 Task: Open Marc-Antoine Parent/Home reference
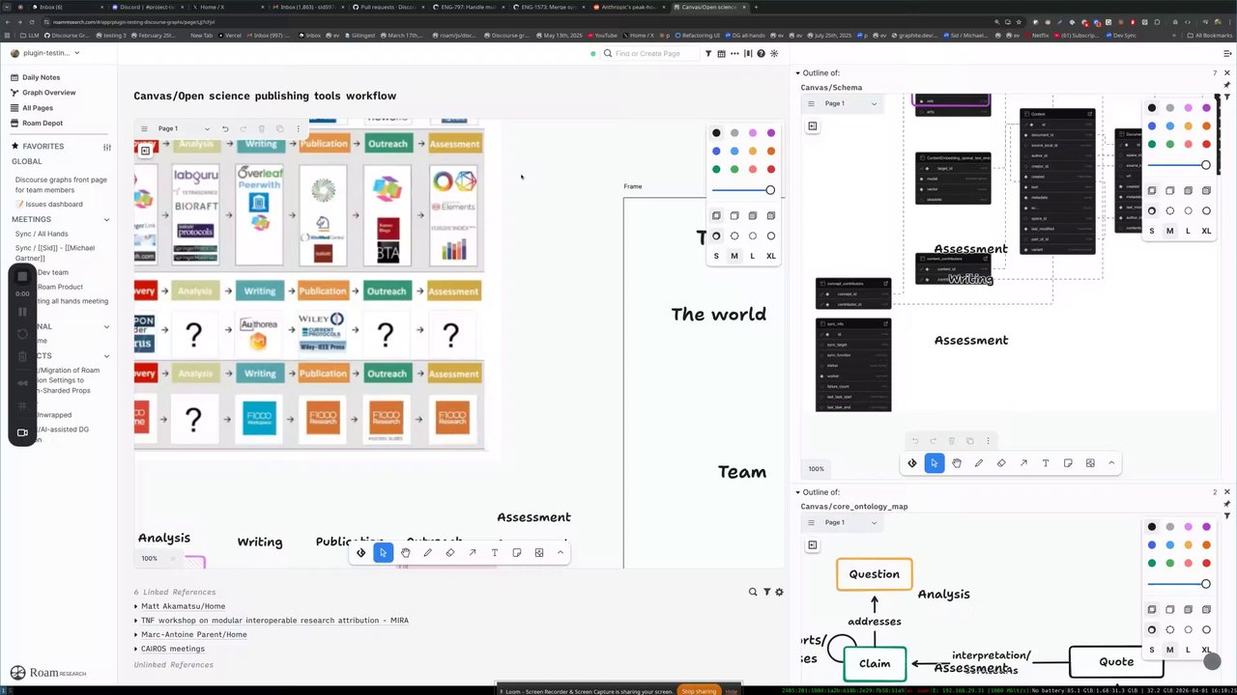coord(194,634)
